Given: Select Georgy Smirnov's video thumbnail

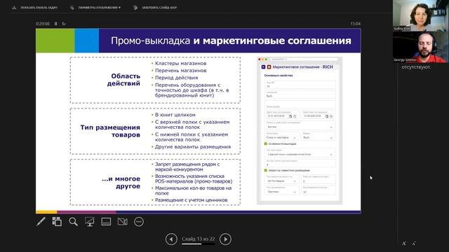Looking at the screenshot, I should point(421,47).
